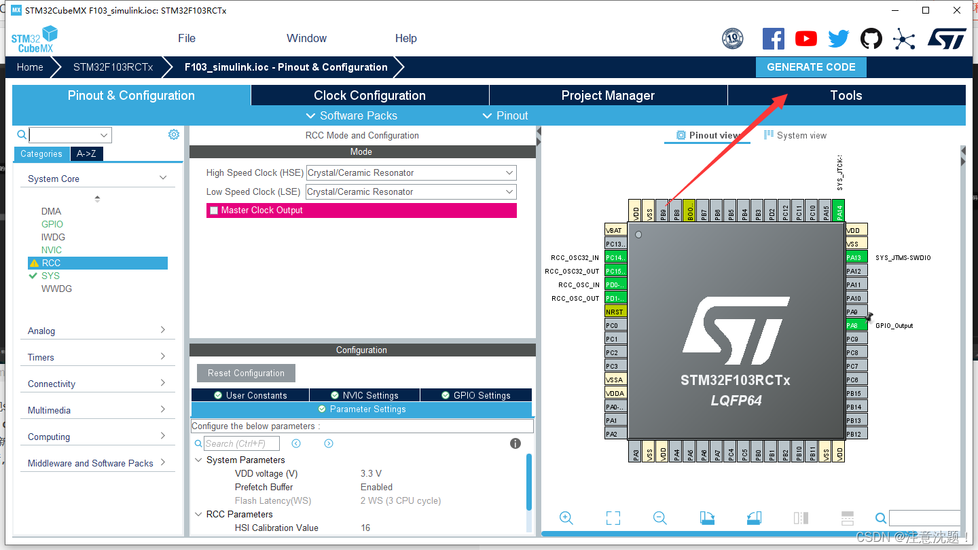This screenshot has height=550, width=978.
Task: Rotate the chip clockwise
Action: click(707, 518)
